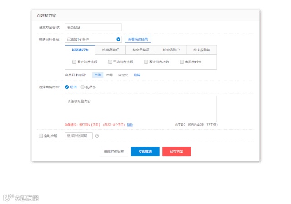The width and height of the screenshot is (291, 204).
Task: Check the 累计消费次数 checkbox
Action: 146,61
